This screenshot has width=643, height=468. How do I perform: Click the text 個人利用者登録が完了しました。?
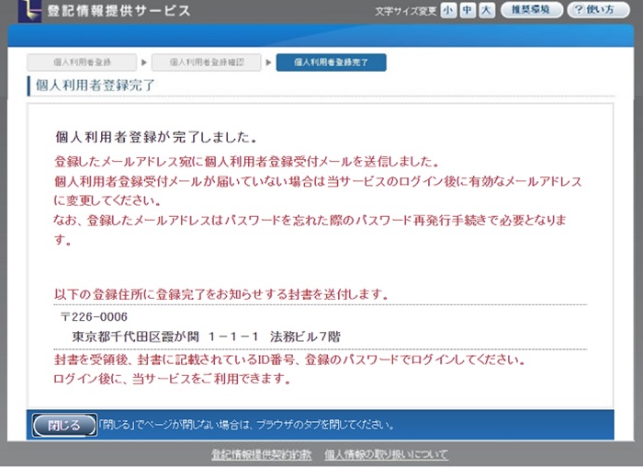pyautogui.click(x=156, y=137)
